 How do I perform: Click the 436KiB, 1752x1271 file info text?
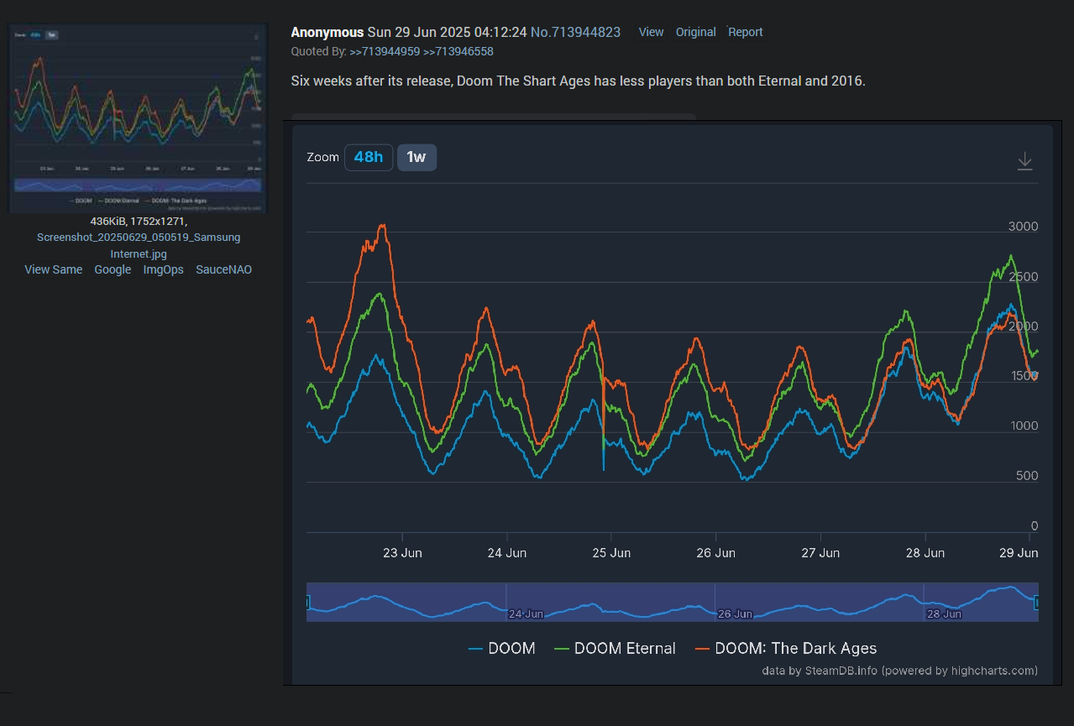pyautogui.click(x=139, y=222)
